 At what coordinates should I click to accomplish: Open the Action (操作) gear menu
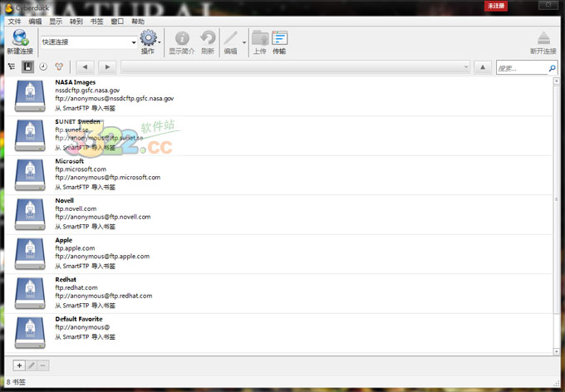(148, 38)
